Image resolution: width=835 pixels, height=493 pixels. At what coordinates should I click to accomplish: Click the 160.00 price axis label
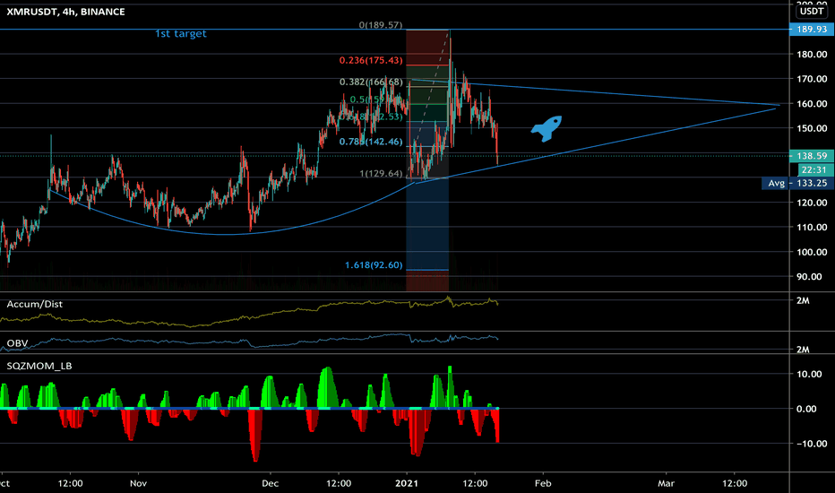coord(812,103)
